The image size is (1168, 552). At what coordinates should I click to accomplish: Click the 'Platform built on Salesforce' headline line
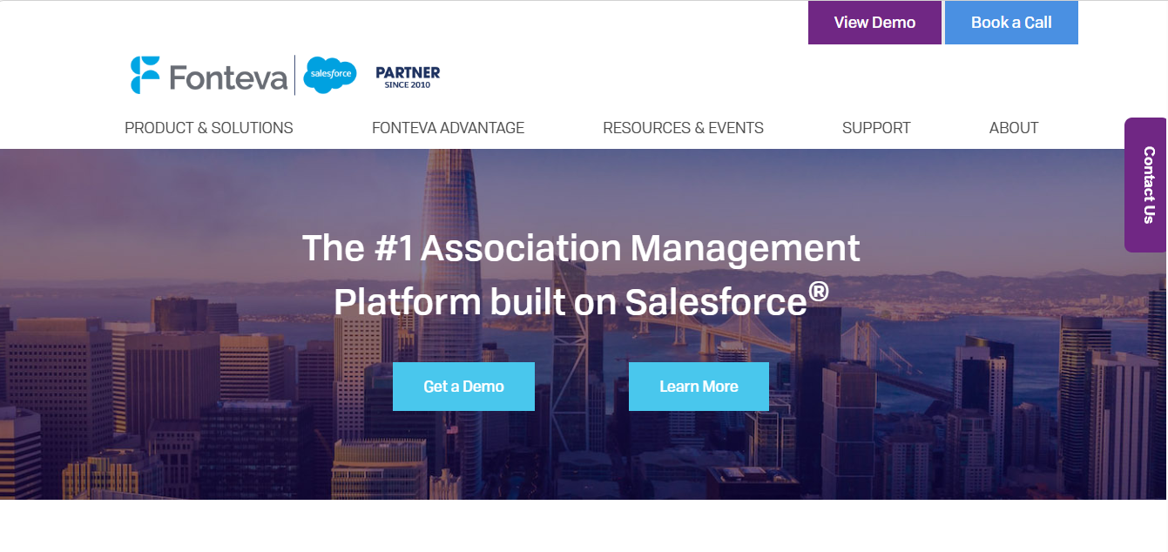click(x=570, y=302)
